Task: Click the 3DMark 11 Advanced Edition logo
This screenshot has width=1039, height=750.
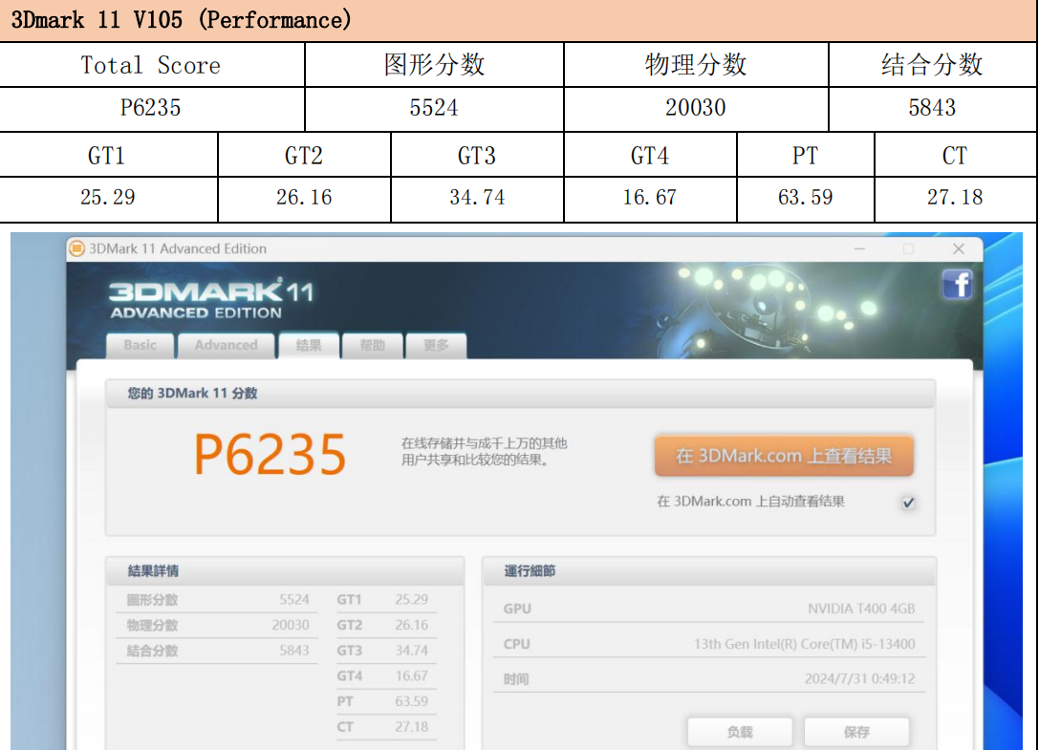Action: pyautogui.click(x=210, y=299)
